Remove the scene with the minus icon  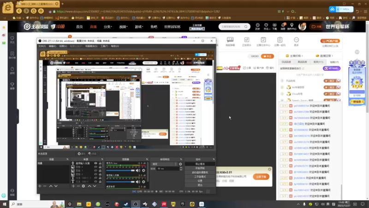click(x=45, y=186)
